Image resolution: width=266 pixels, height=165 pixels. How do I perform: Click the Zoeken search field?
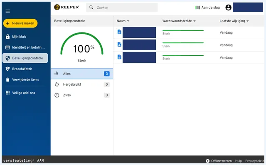(122, 7)
